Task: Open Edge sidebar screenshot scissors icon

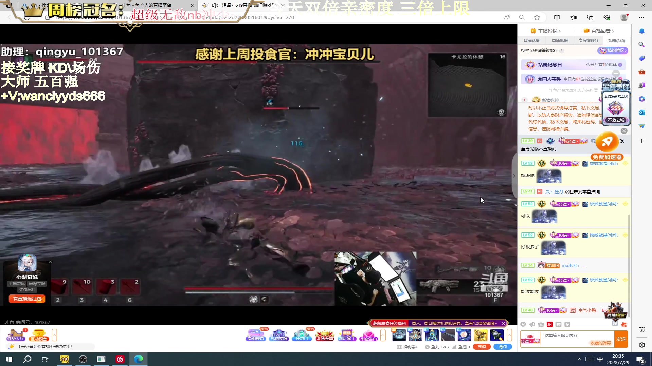Action: tap(641, 330)
